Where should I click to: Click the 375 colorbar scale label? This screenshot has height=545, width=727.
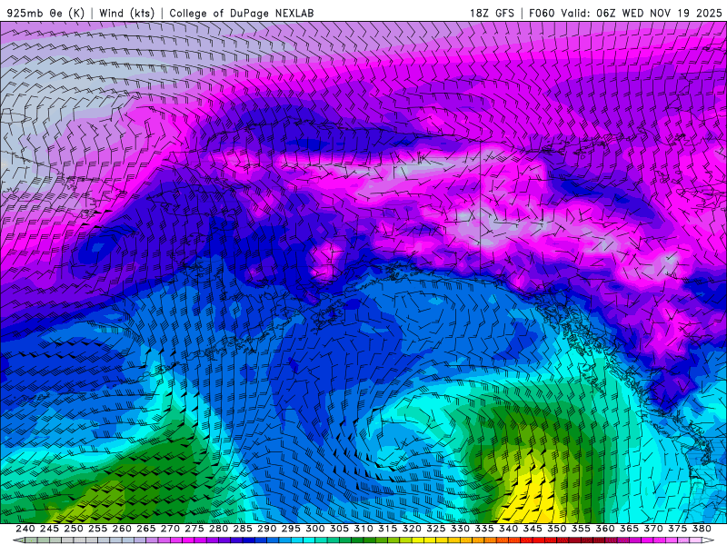[x=677, y=529]
